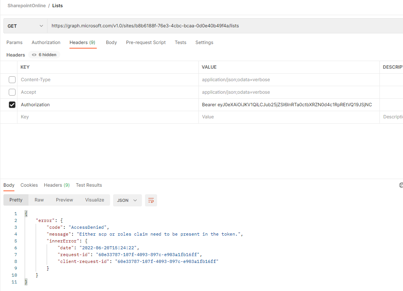
Task: Switch to the Params tab
Action: pos(14,42)
